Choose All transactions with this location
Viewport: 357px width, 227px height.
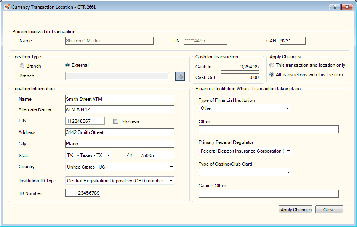(272, 74)
